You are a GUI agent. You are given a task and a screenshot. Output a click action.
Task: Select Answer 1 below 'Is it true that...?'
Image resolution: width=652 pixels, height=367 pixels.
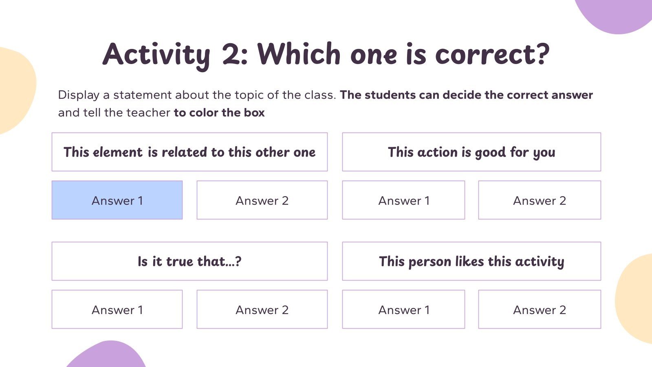tap(117, 310)
